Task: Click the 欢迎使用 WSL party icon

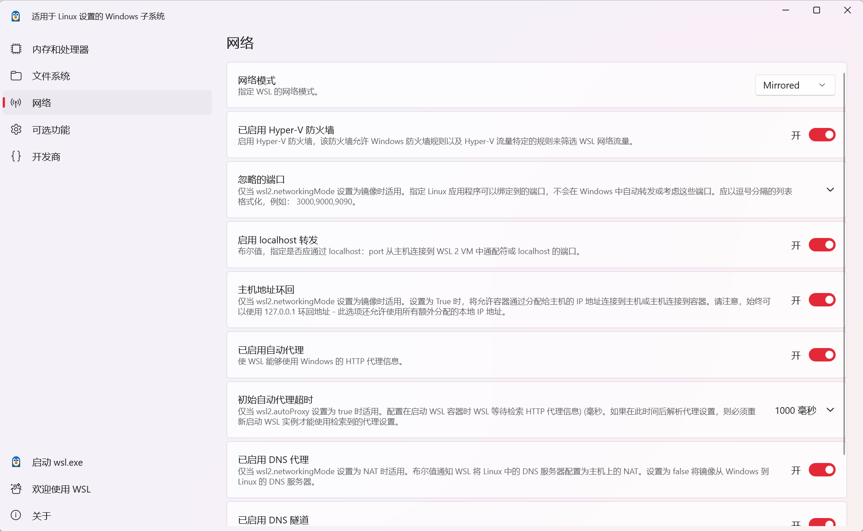Action: pos(16,489)
